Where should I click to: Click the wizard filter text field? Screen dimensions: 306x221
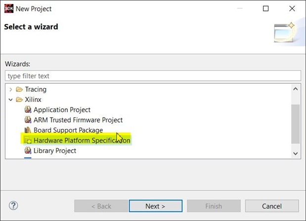pos(153,76)
